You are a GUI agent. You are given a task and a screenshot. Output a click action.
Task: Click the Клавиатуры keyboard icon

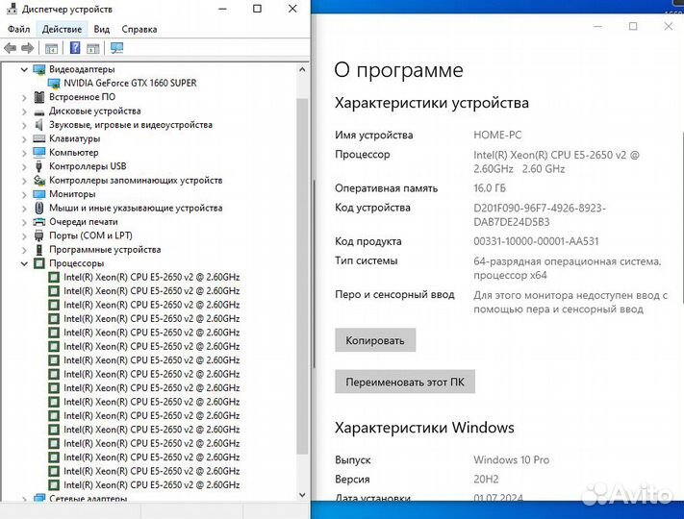39,138
